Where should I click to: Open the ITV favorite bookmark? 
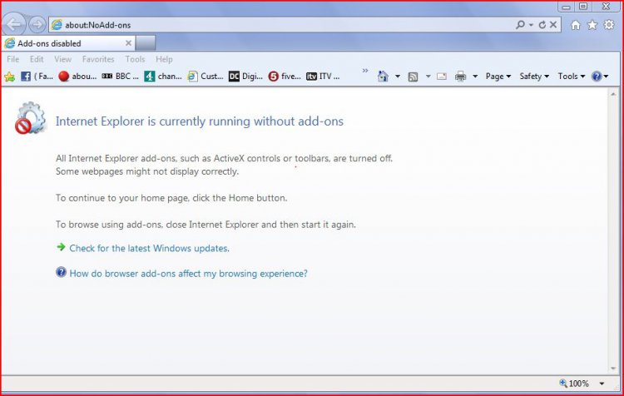tap(323, 76)
